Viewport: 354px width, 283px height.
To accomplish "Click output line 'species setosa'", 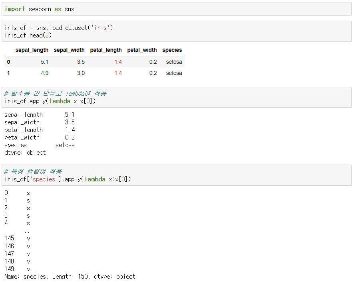I will point(40,145).
